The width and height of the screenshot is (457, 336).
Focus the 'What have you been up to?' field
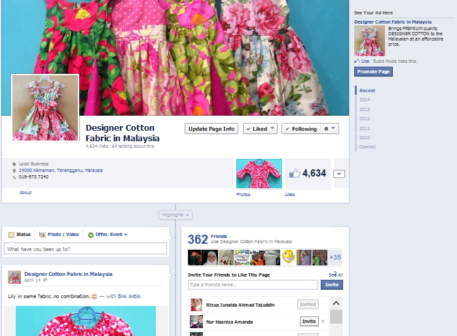pos(85,249)
